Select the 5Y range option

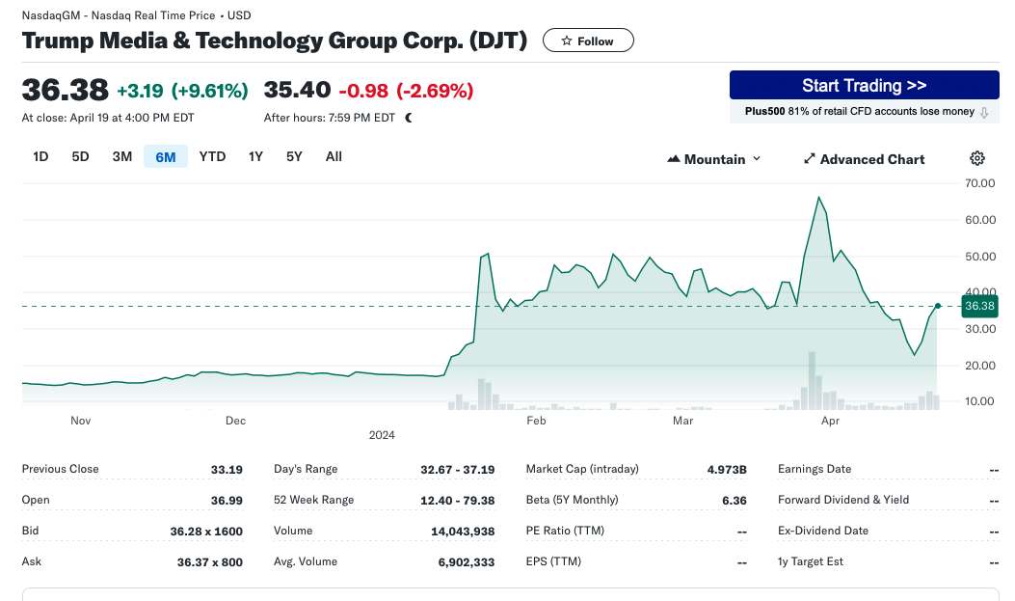click(x=295, y=156)
